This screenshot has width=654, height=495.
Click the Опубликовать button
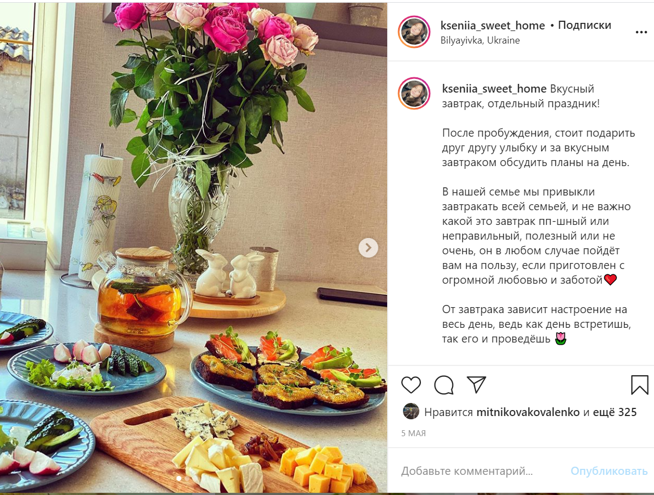point(609,471)
